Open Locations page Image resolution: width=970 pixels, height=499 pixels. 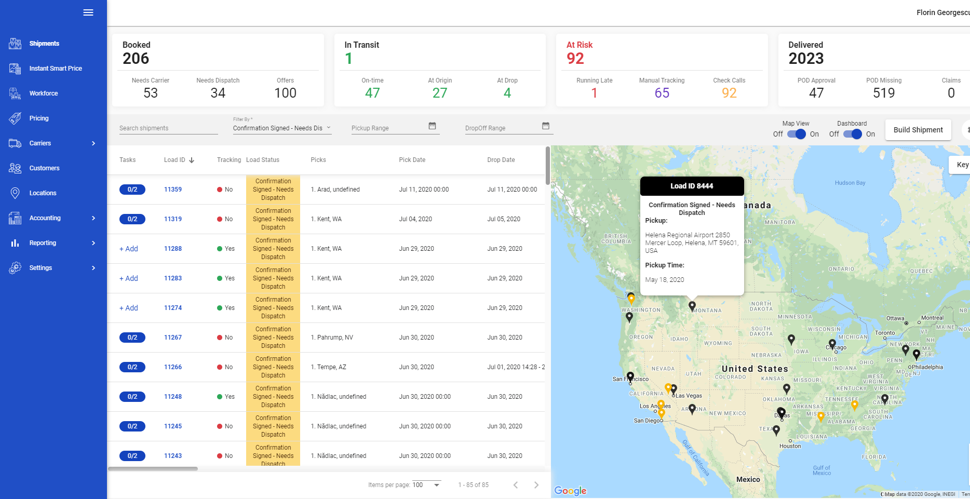43,193
